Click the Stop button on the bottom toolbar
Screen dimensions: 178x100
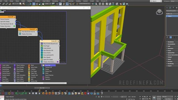[36, 93]
